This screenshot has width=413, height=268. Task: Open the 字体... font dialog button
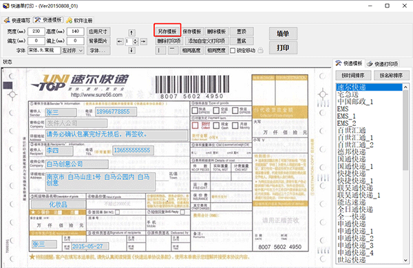[x=98, y=50]
